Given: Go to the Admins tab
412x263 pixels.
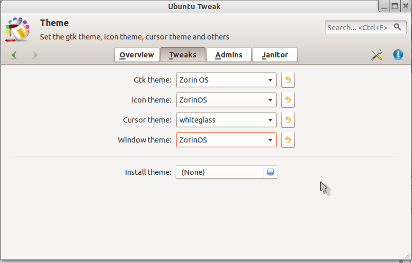Looking at the screenshot, I should coord(229,55).
